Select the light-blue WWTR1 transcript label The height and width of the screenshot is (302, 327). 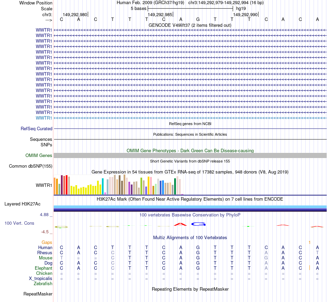click(x=44, y=118)
